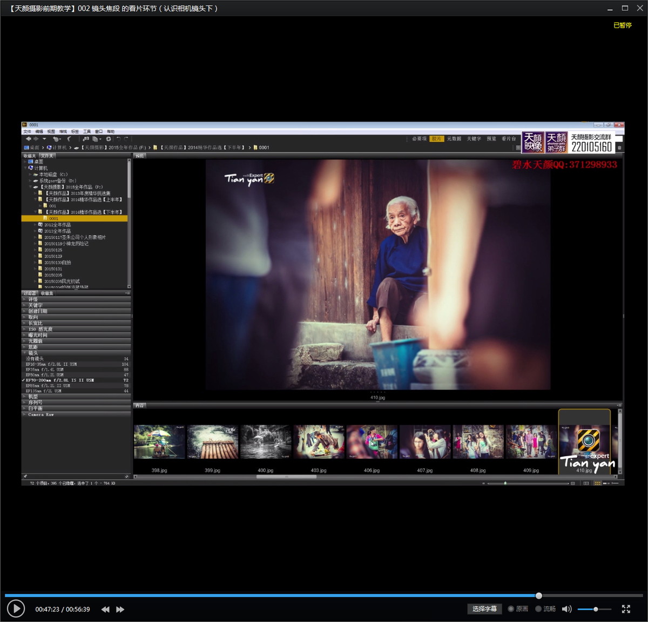The height and width of the screenshot is (622, 648).
Task: Select the 原画 quality radio button
Action: tap(511, 609)
